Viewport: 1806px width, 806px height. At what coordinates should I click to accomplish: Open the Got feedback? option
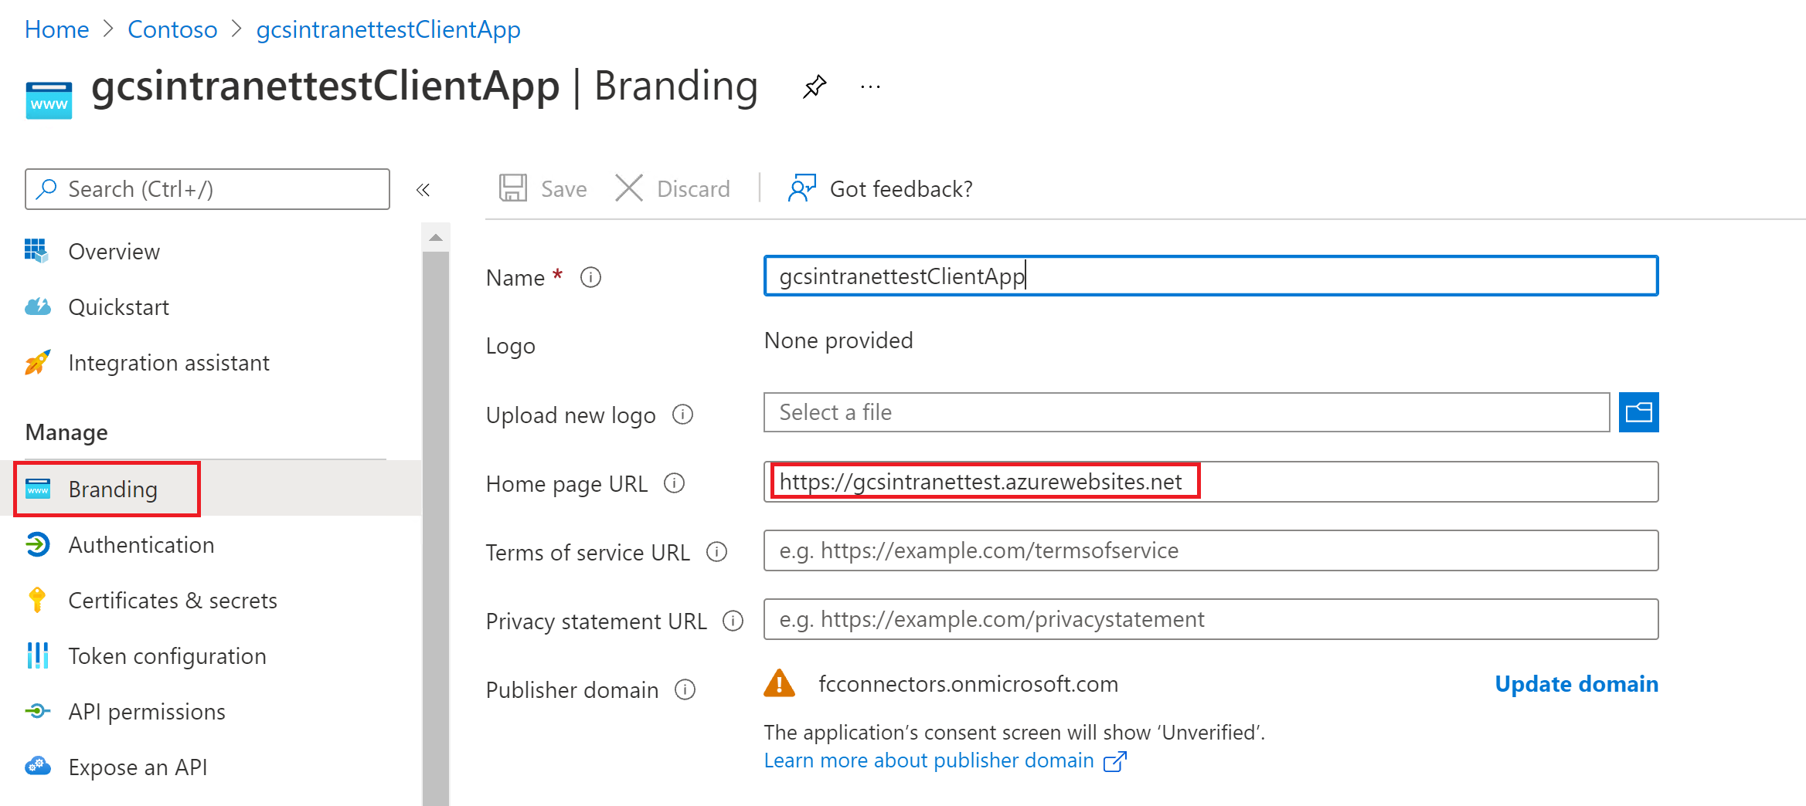880,188
